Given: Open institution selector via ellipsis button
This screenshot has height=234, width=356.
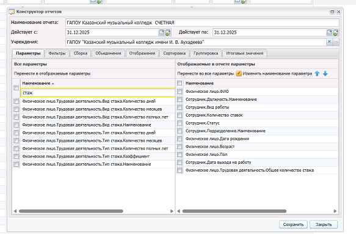Looking at the screenshot, I should click(336, 42).
